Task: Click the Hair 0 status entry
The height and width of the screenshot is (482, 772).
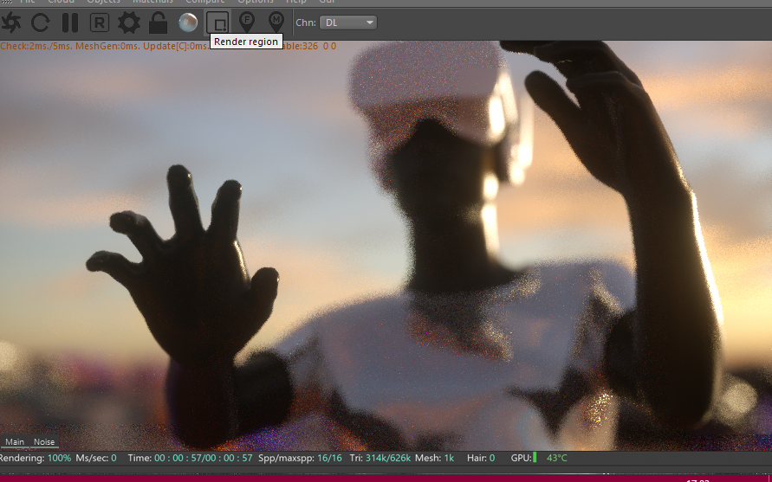Action: pyautogui.click(x=481, y=458)
